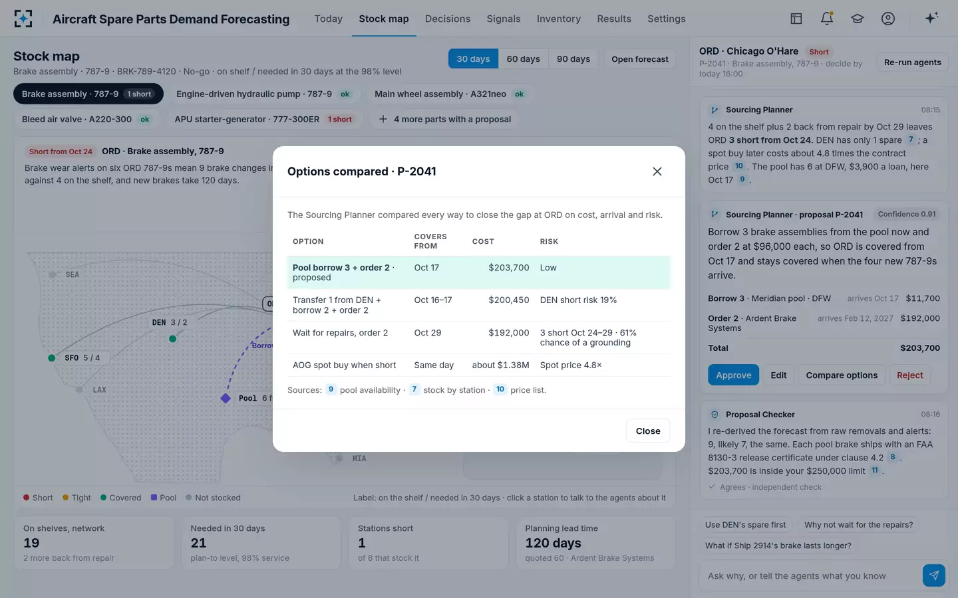Click the Tight legend orange dot

click(65, 497)
